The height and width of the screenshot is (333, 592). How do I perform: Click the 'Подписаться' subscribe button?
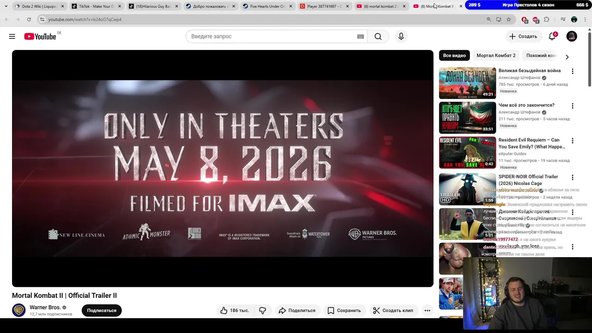coord(102,310)
